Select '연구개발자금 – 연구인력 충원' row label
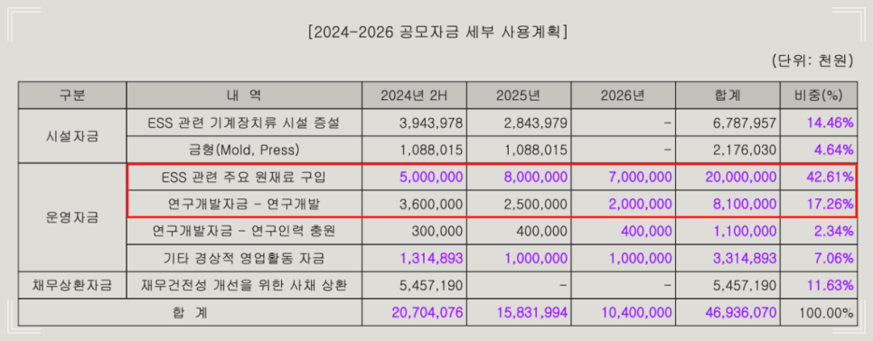Image resolution: width=873 pixels, height=341 pixels. click(x=244, y=232)
